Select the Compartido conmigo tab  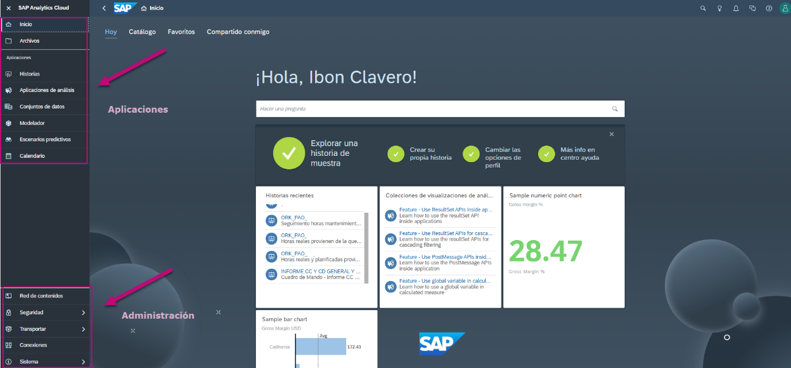(238, 32)
